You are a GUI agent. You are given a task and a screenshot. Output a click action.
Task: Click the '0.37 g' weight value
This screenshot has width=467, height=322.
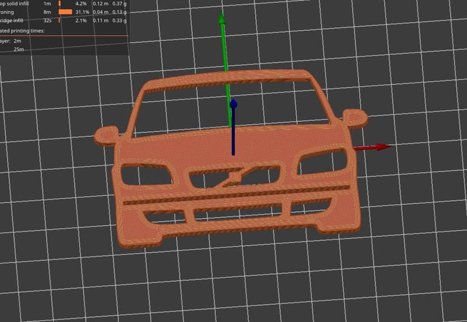[x=119, y=4]
